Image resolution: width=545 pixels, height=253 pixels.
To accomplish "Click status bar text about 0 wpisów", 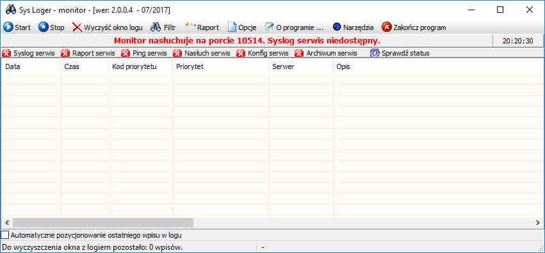I will click(x=92, y=247).
